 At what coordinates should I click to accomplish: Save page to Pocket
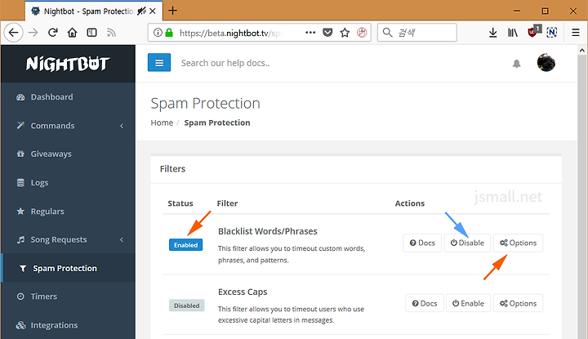click(x=327, y=33)
